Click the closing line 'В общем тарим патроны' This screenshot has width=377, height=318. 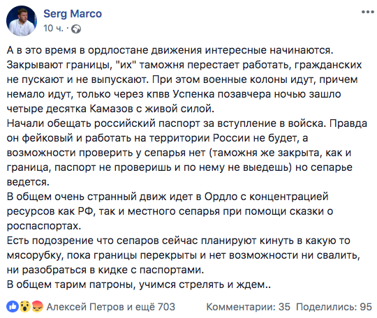pos(139,285)
